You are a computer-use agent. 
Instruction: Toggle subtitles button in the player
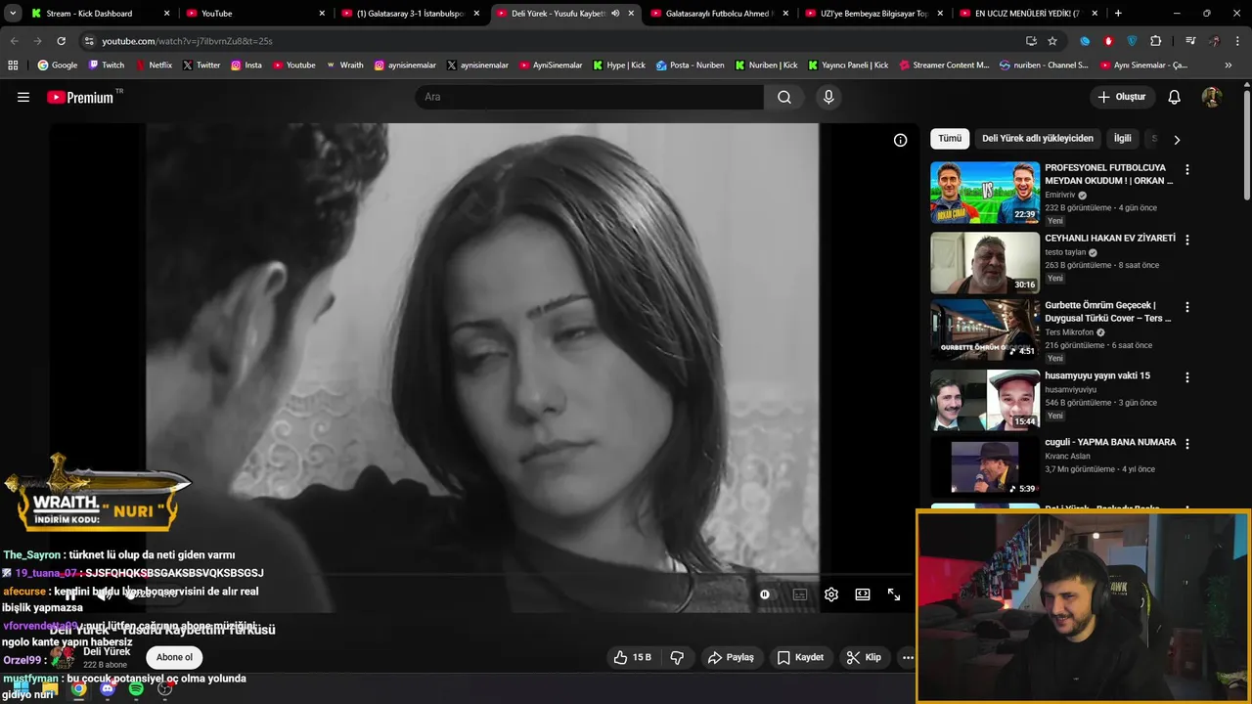point(800,594)
